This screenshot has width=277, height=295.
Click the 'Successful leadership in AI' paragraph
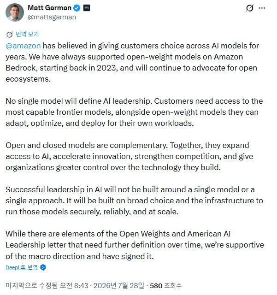point(134,201)
